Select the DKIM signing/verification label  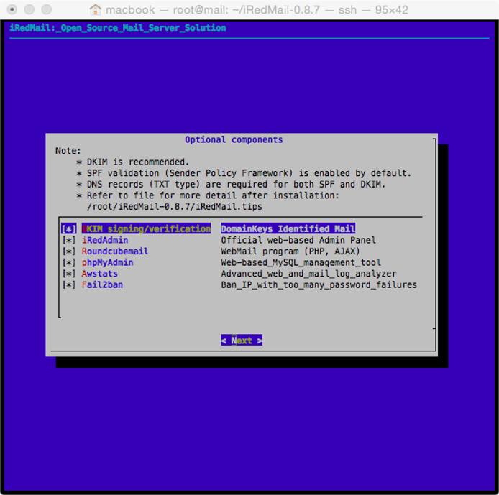(x=146, y=229)
